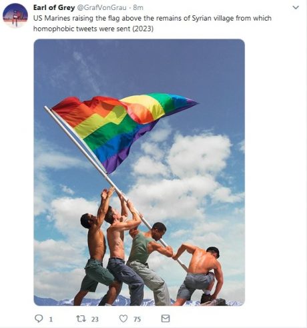Click the kneeling man in the photo

coord(199,275)
